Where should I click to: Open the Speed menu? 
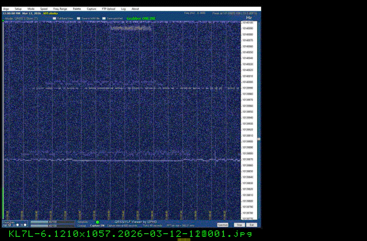pos(44,9)
